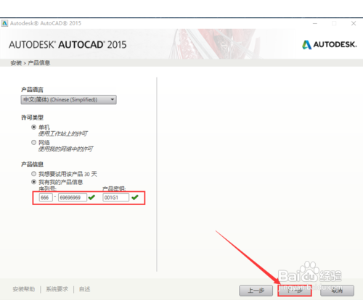Click the product key field containing 001G1

pyautogui.click(x=115, y=197)
